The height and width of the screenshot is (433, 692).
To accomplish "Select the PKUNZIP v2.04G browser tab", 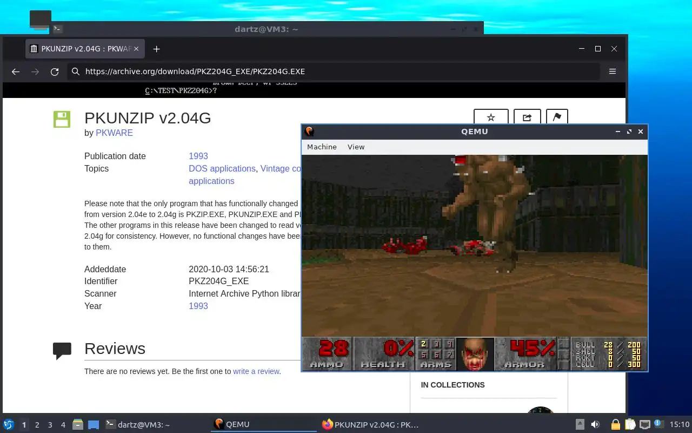I will tap(85, 49).
